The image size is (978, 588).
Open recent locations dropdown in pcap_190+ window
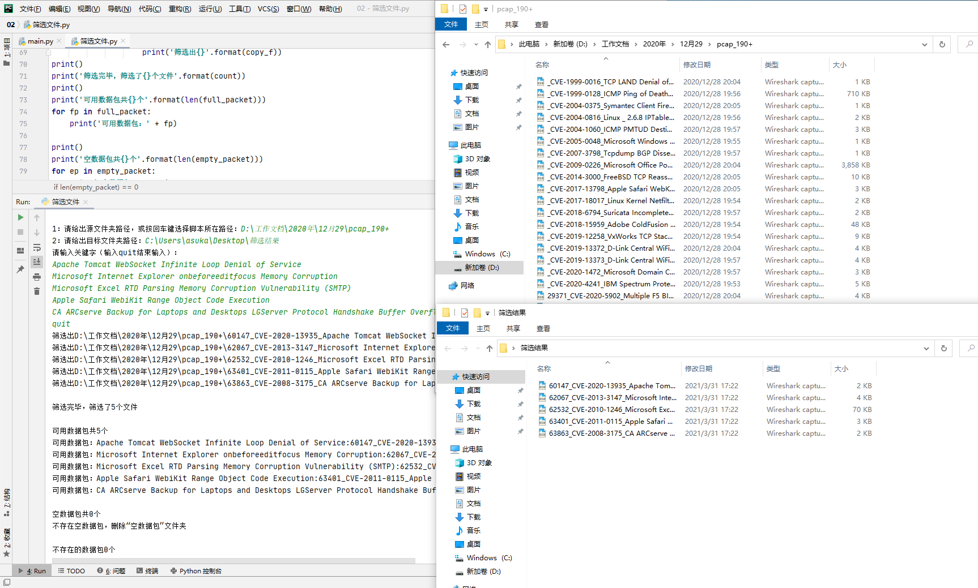(x=476, y=44)
